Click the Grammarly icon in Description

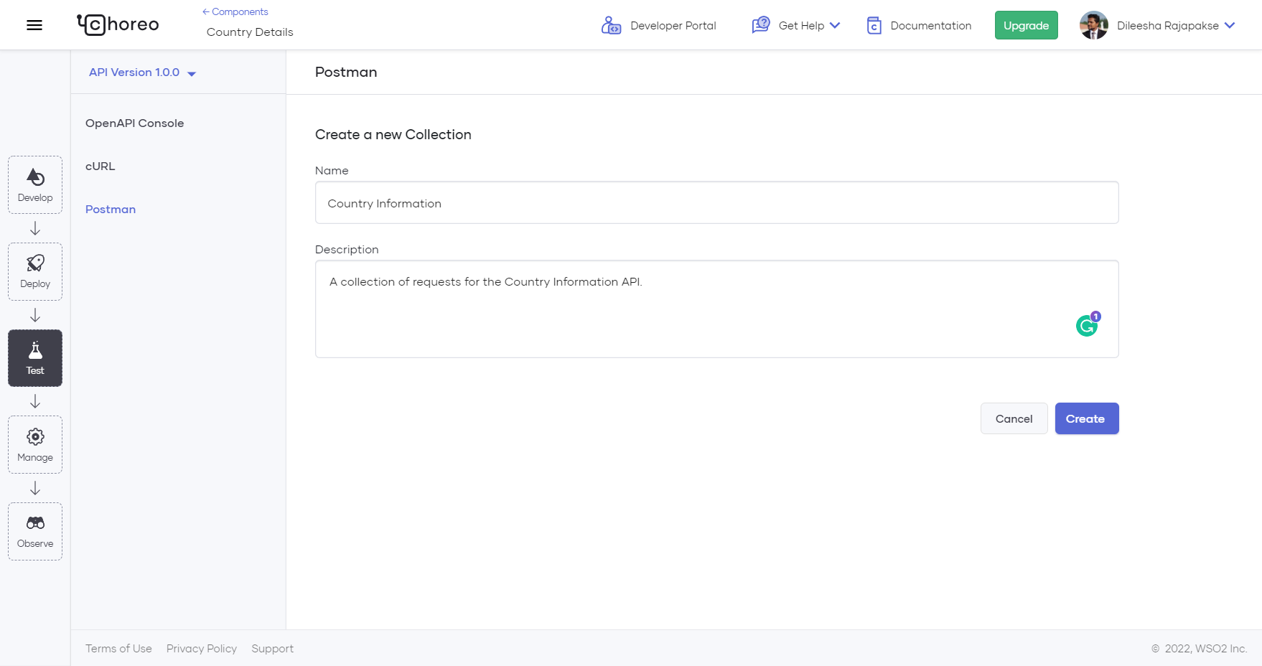coord(1087,326)
